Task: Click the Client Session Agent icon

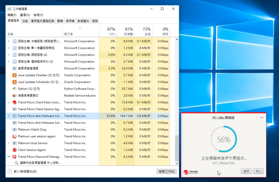Action: tap(15, 150)
